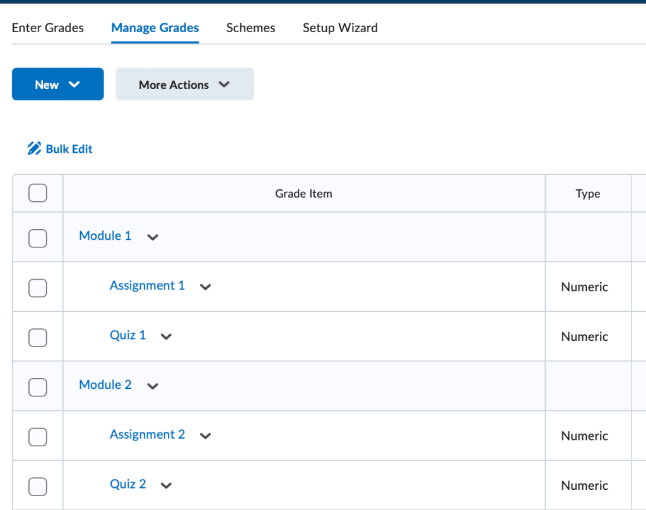Check the Module 1 row checkbox

[37, 238]
